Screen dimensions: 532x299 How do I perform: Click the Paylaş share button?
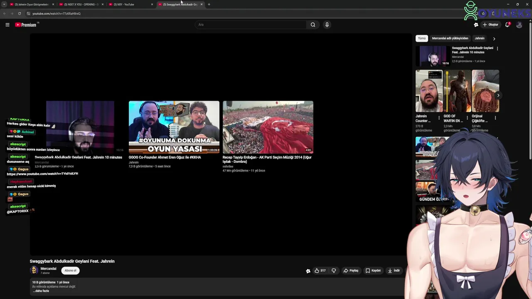click(x=351, y=271)
